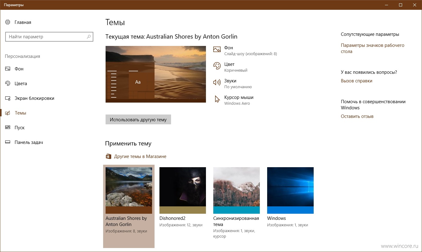Click the current theme preview image
The width and height of the screenshot is (422, 252).
pyautogui.click(x=156, y=74)
